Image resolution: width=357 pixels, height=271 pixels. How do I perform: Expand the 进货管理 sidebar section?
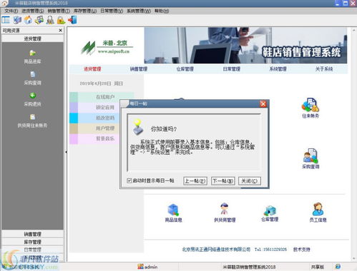pos(32,39)
